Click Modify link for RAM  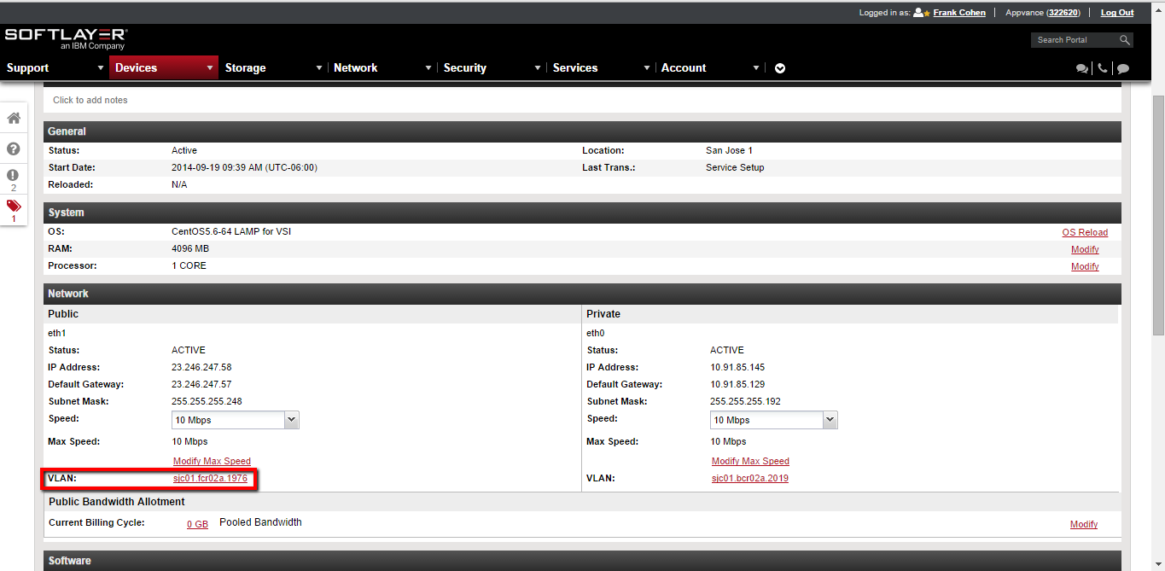[x=1085, y=249]
